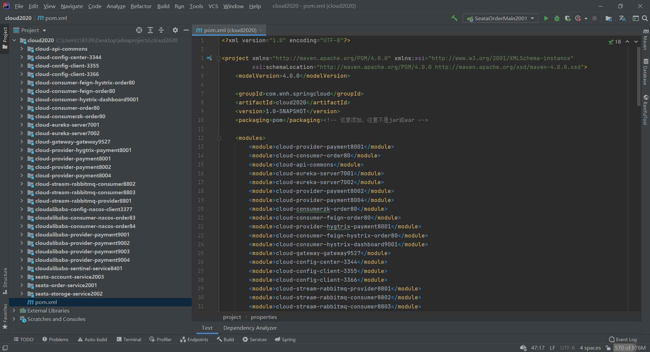Open SeataOrderMain2001 run configuration dropdown
Screen dimensions: 650x352
[x=500, y=18]
